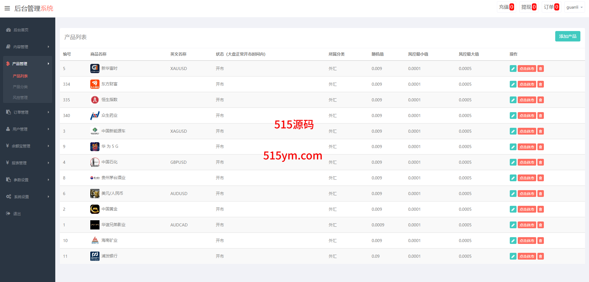Click the trash icon for 中国黄金 row
The height and width of the screenshot is (282, 589).
540,209
